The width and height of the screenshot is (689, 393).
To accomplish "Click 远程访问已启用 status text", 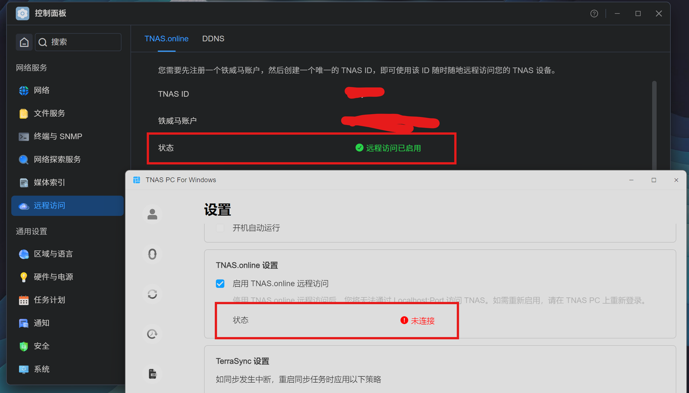I will pyautogui.click(x=393, y=148).
